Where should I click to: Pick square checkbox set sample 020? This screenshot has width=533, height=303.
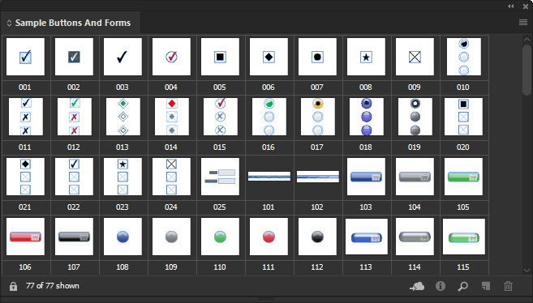click(x=463, y=117)
